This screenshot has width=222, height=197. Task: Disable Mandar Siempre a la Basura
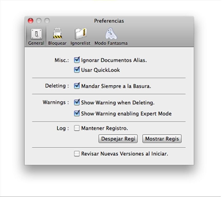[77, 86]
